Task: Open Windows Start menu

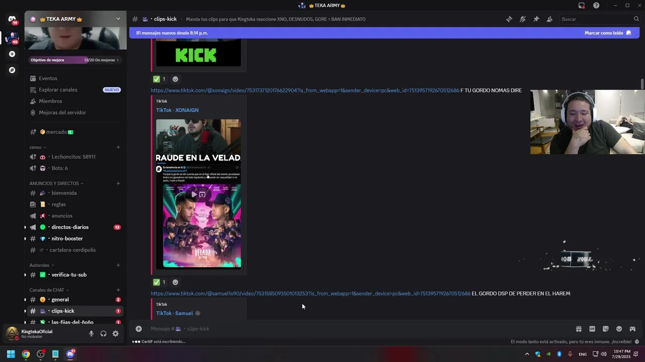Action: pos(11,354)
